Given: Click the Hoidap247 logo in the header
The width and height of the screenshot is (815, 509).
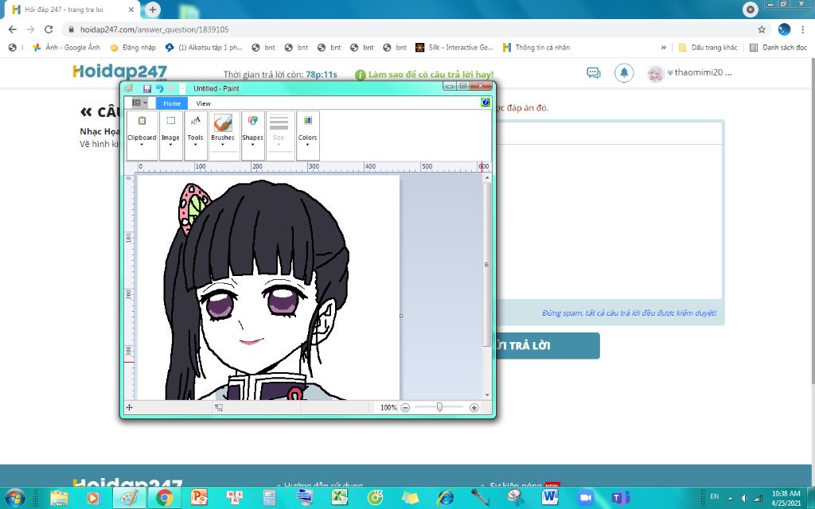Looking at the screenshot, I should [x=120, y=71].
